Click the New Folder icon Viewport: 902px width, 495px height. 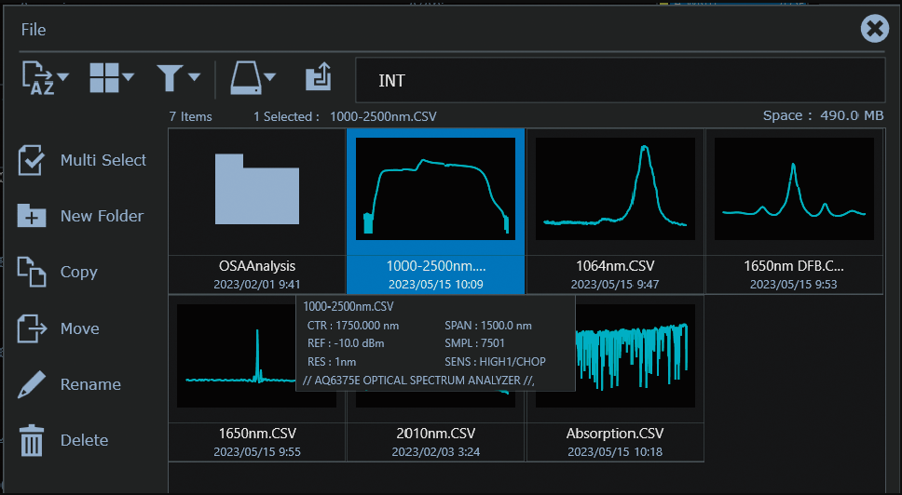pos(32,216)
